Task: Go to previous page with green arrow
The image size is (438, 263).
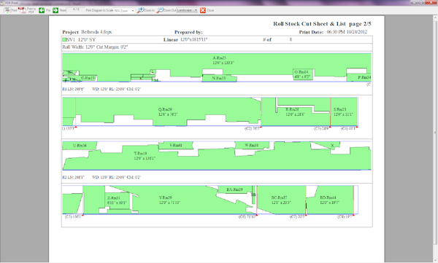Action: point(42,10)
